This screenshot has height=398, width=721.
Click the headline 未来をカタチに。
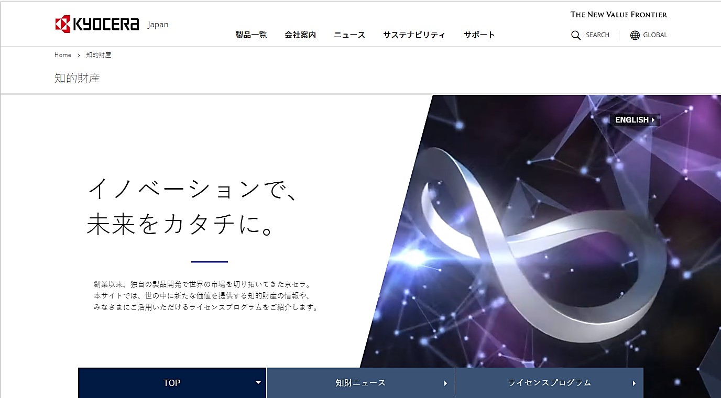[x=181, y=224]
